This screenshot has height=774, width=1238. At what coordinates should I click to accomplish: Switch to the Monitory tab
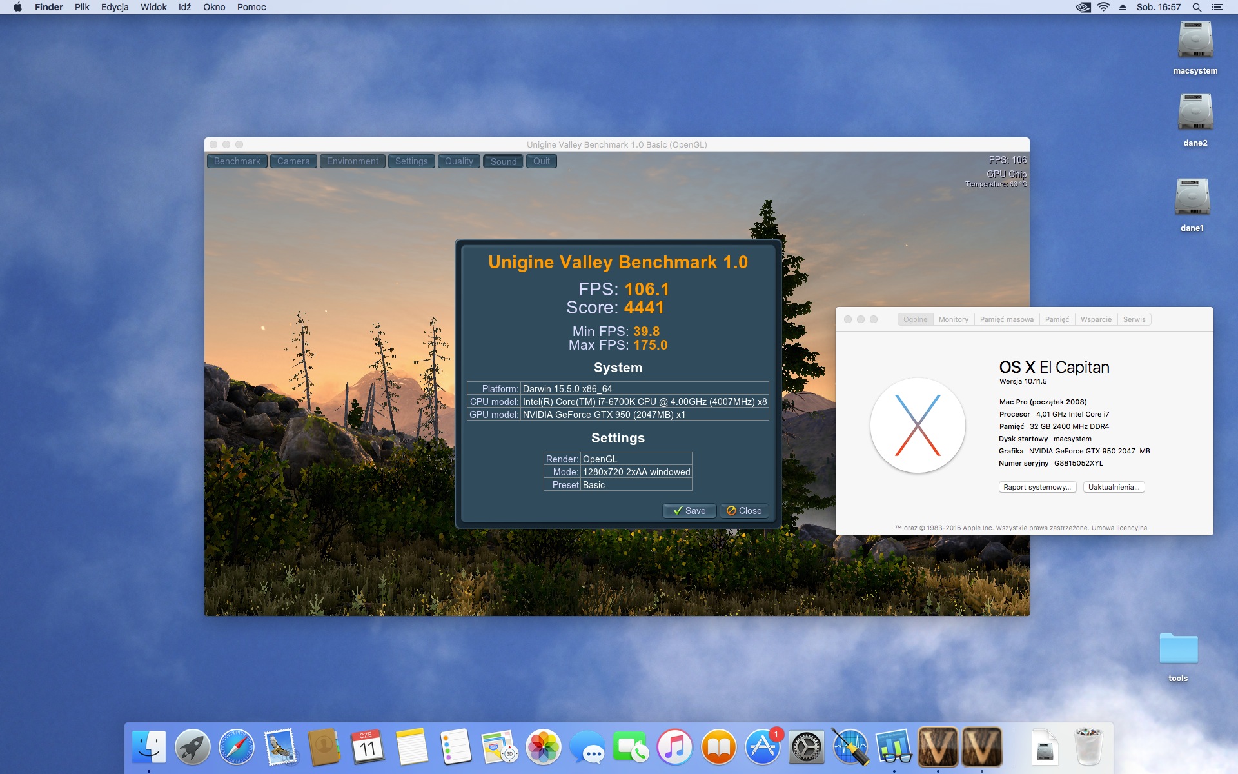pyautogui.click(x=953, y=319)
